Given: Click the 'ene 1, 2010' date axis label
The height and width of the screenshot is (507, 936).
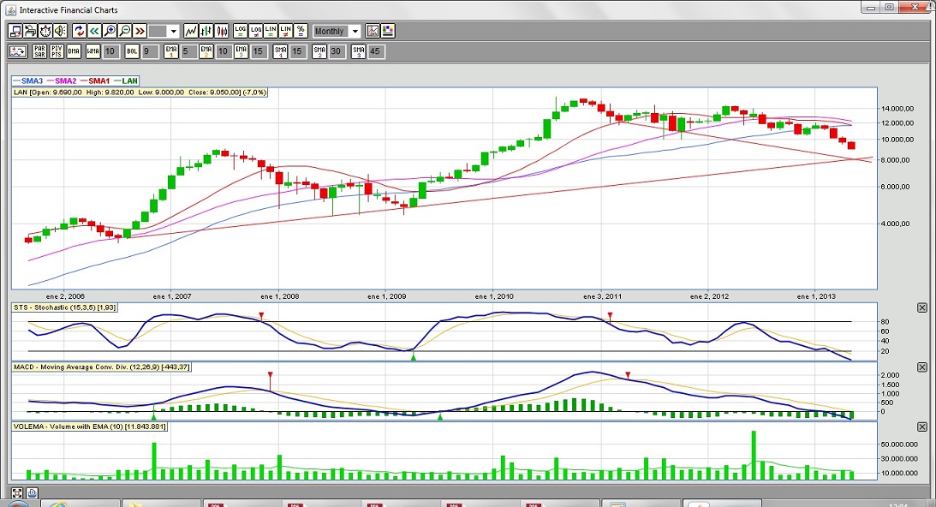Looking at the screenshot, I should pyautogui.click(x=494, y=296).
